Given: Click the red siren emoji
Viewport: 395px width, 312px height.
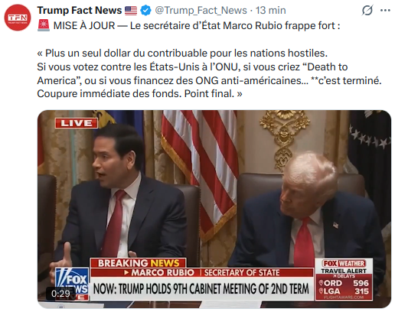Looking at the screenshot, I should (x=44, y=25).
